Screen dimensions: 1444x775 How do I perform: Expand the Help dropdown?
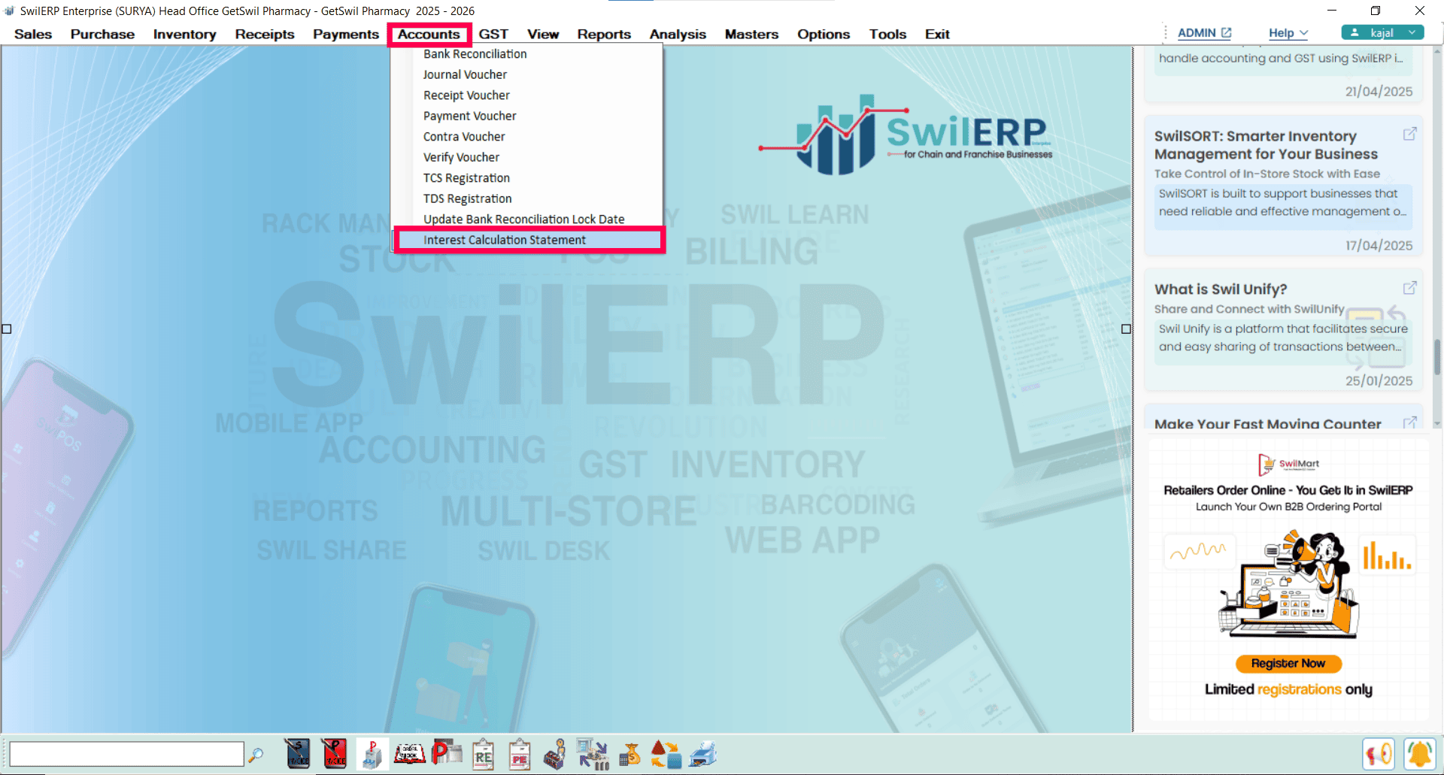pos(1288,33)
